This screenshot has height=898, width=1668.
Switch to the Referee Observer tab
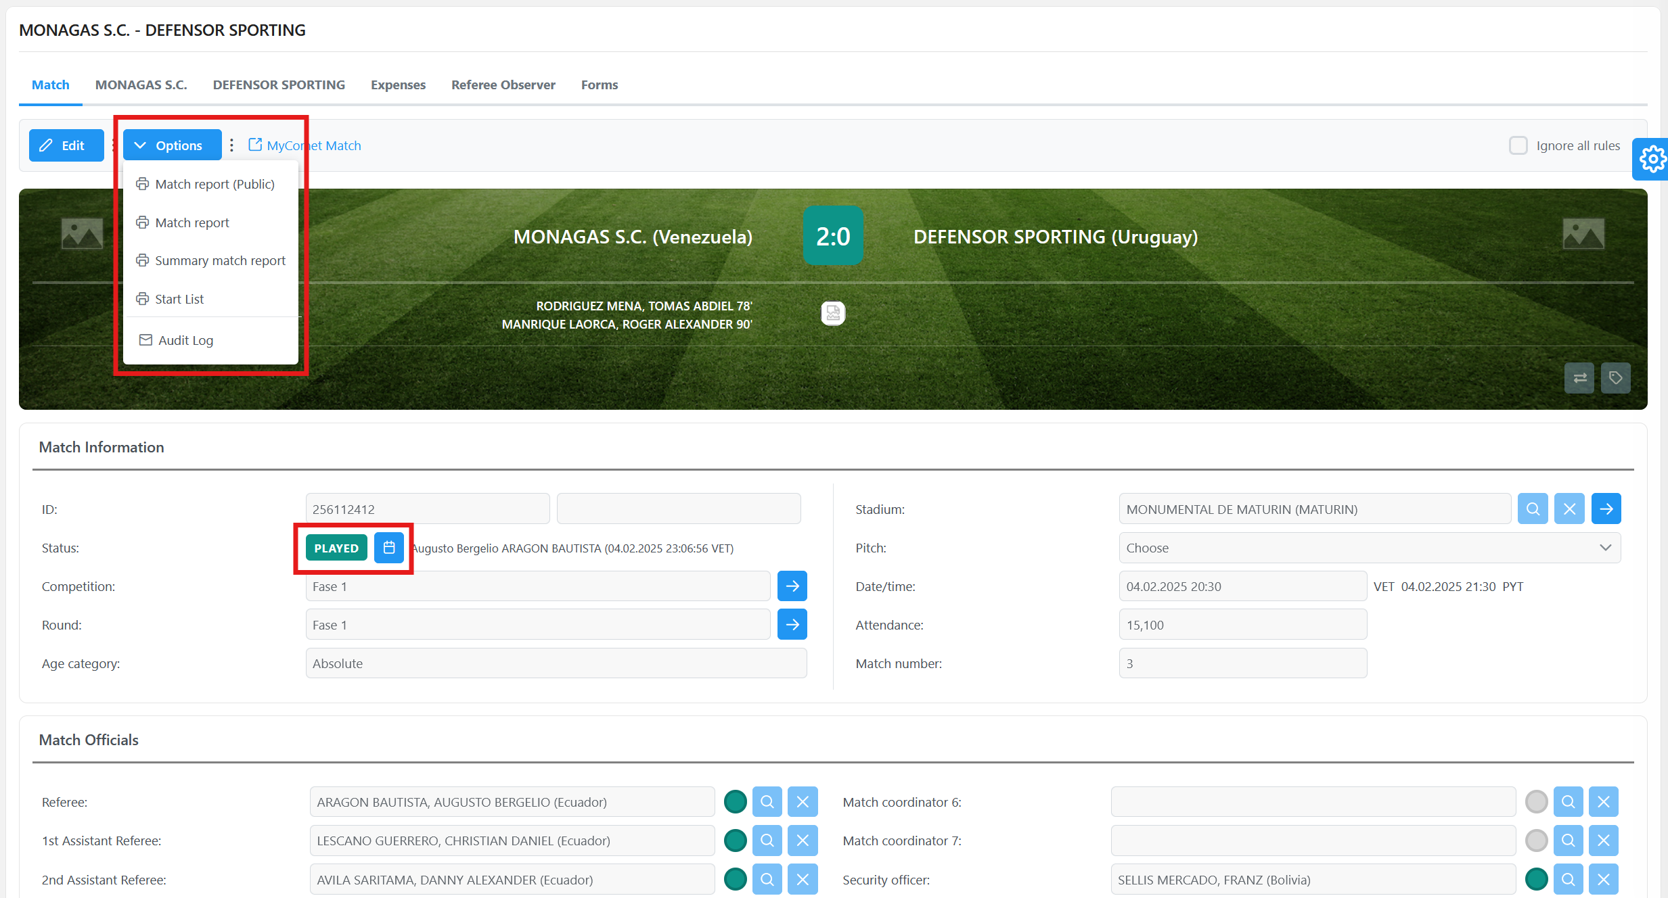click(503, 85)
